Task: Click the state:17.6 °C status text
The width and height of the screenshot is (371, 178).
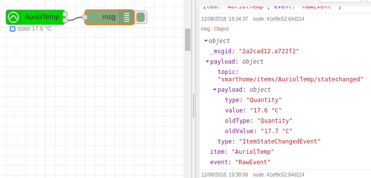Action: click(35, 29)
